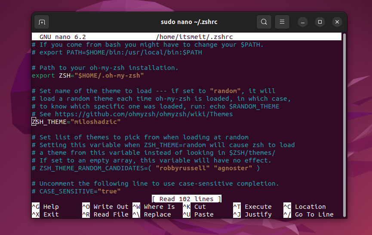
Task: Close the sudo nano terminal window
Action: pyautogui.click(x=337, y=22)
